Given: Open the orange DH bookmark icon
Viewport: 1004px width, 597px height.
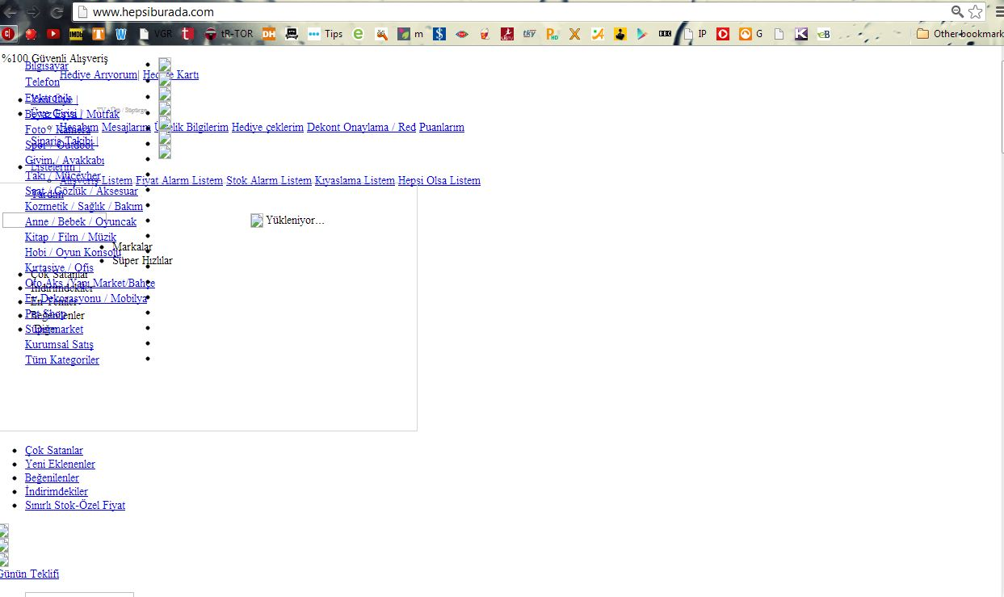Looking at the screenshot, I should 269,34.
